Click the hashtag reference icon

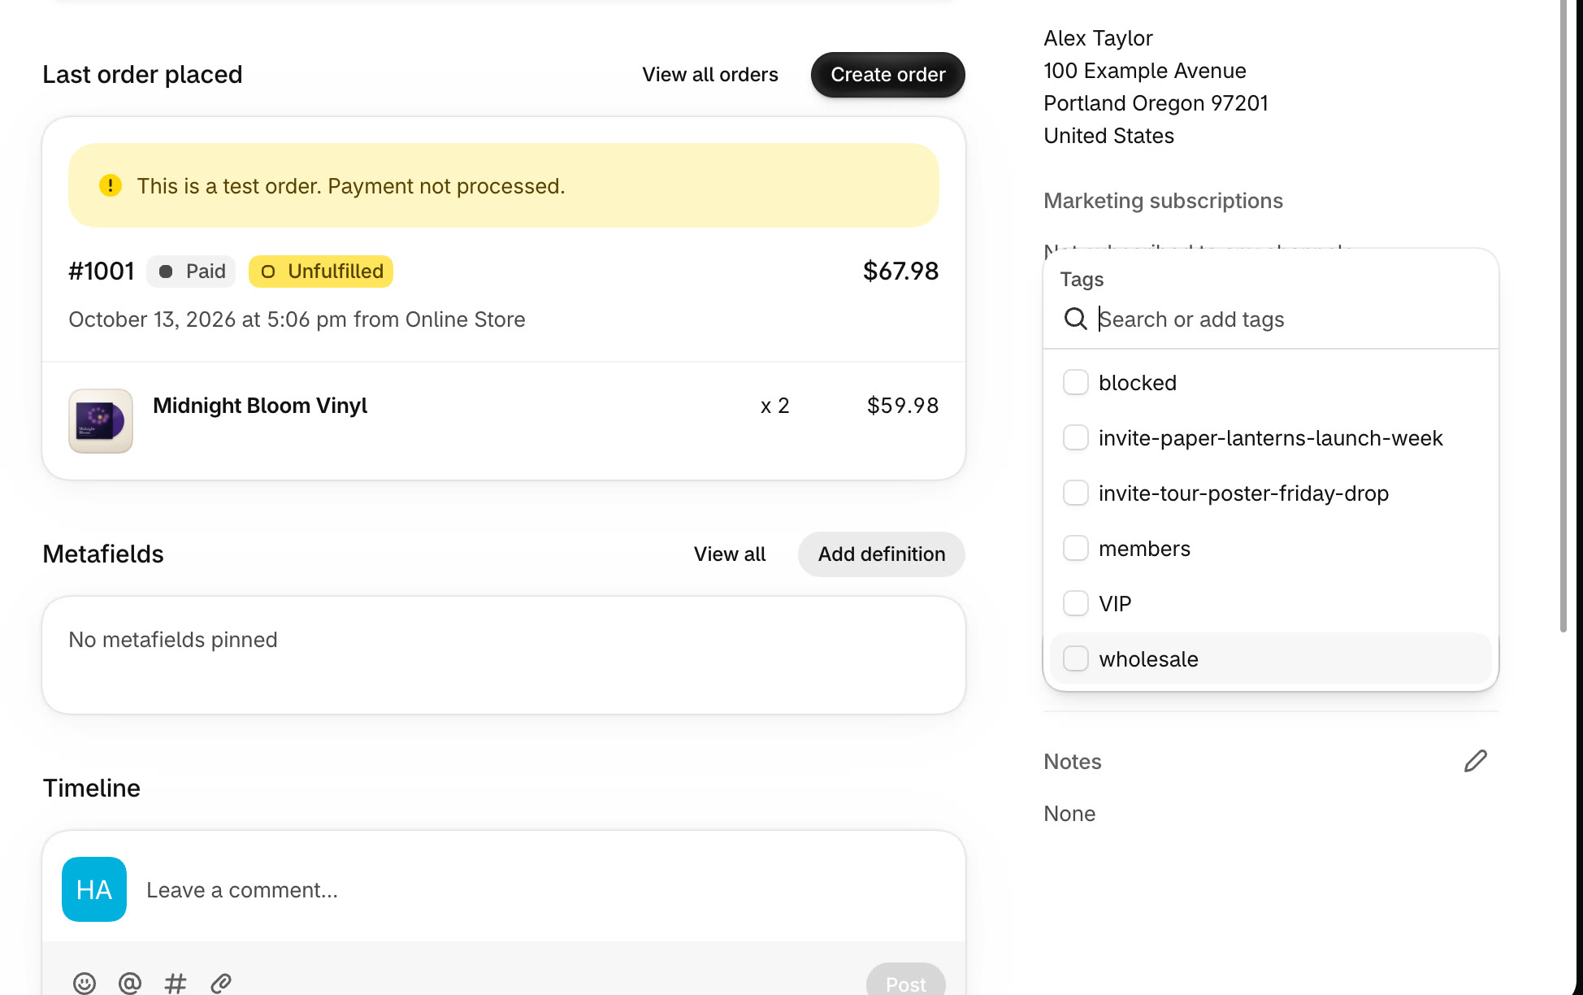coord(176,983)
